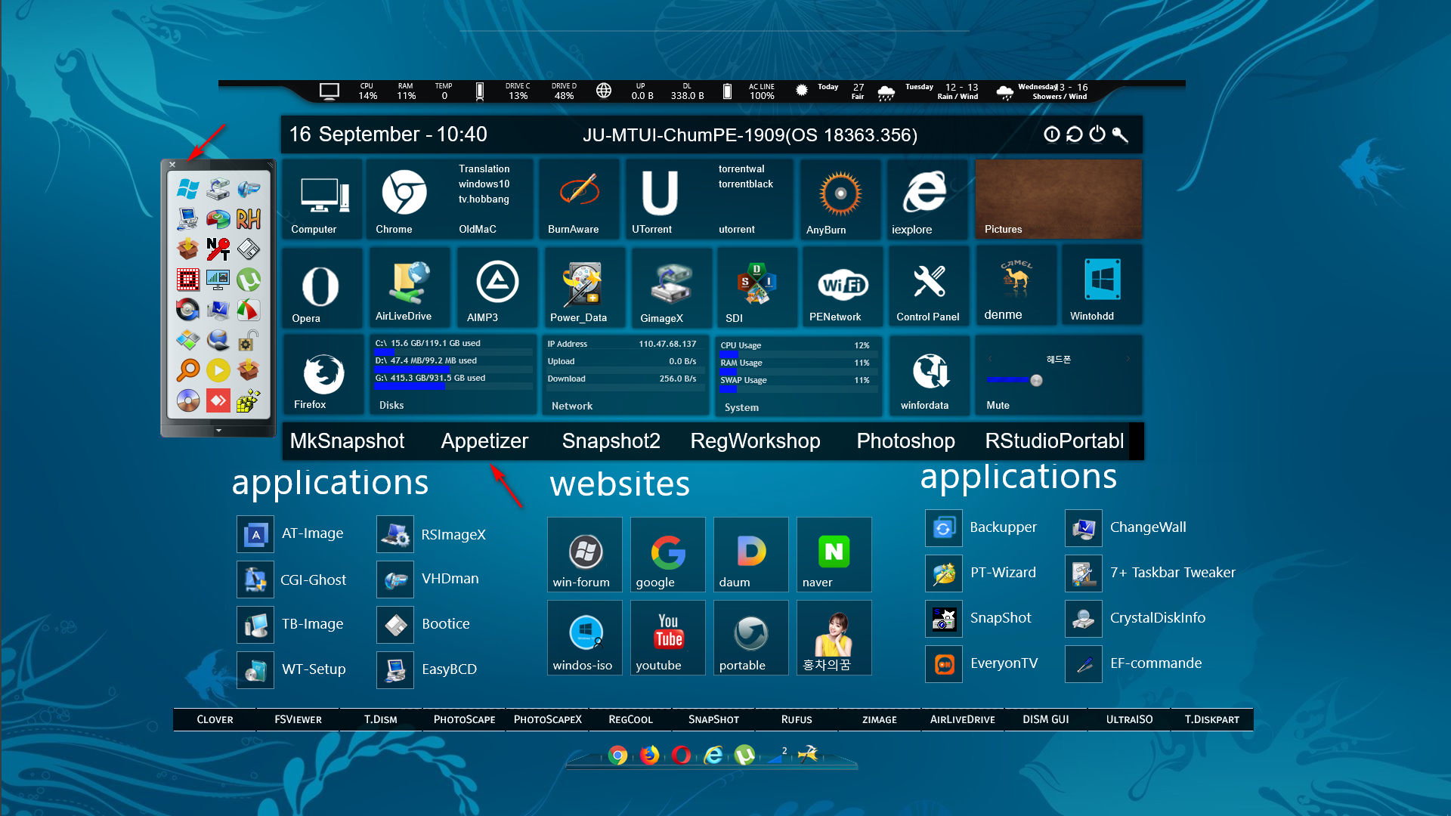Click T.DISKPART in the bottom bar
Screen dimensions: 1451x816
[x=1212, y=719]
